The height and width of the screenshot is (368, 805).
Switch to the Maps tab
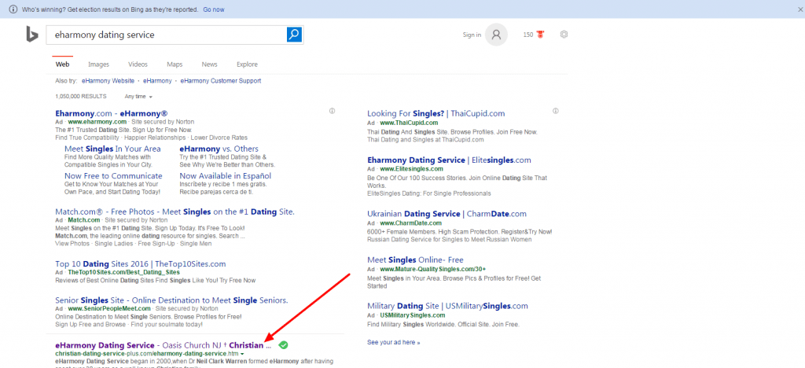pyautogui.click(x=175, y=64)
